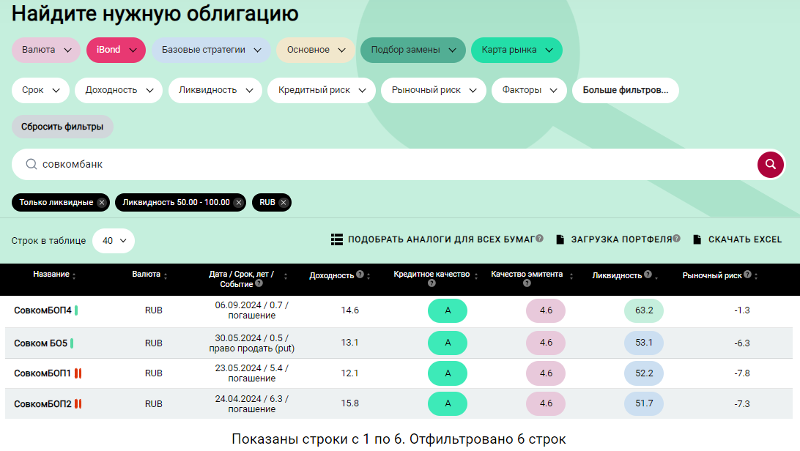Open help tooltip icon next to Доходность
This screenshot has width=800, height=451.
pyautogui.click(x=360, y=275)
